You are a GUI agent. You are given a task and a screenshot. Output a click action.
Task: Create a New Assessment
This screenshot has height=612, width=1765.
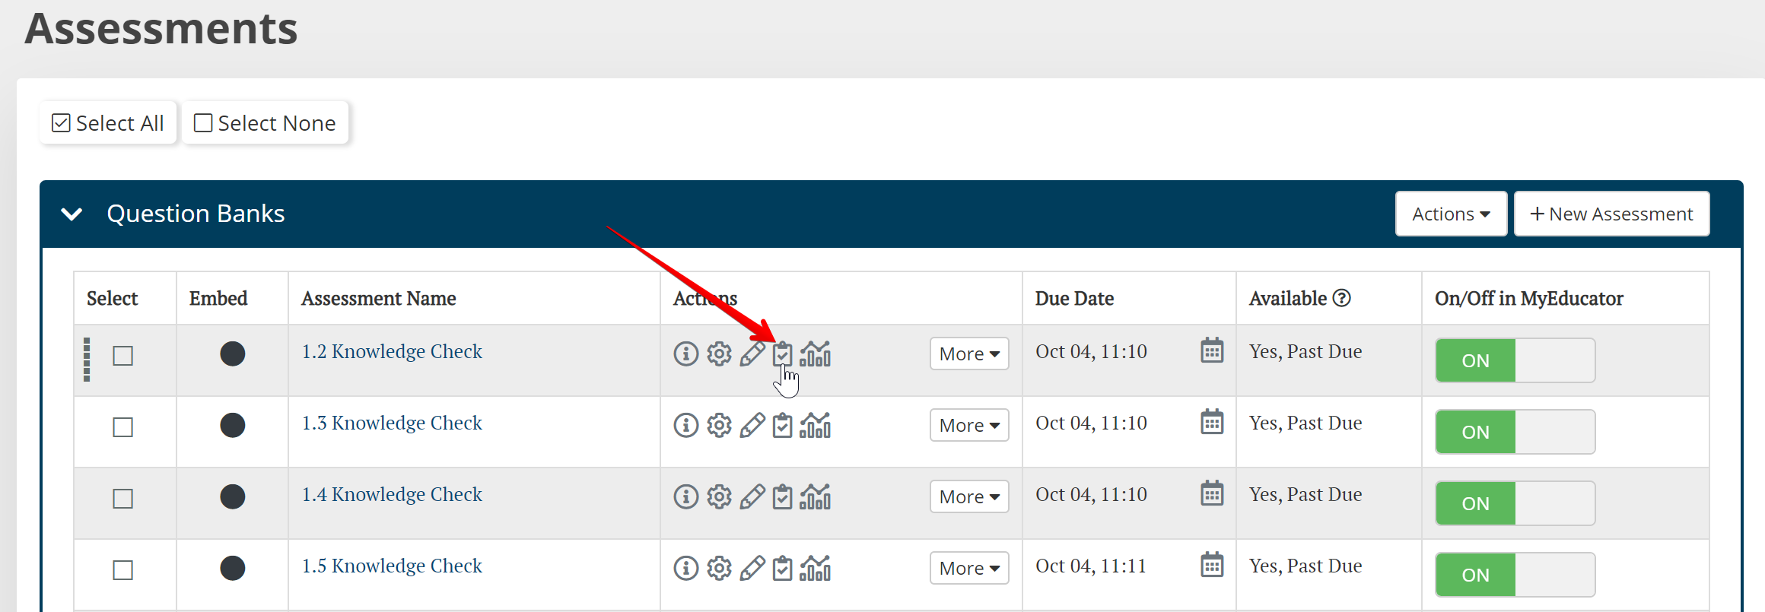point(1612,214)
